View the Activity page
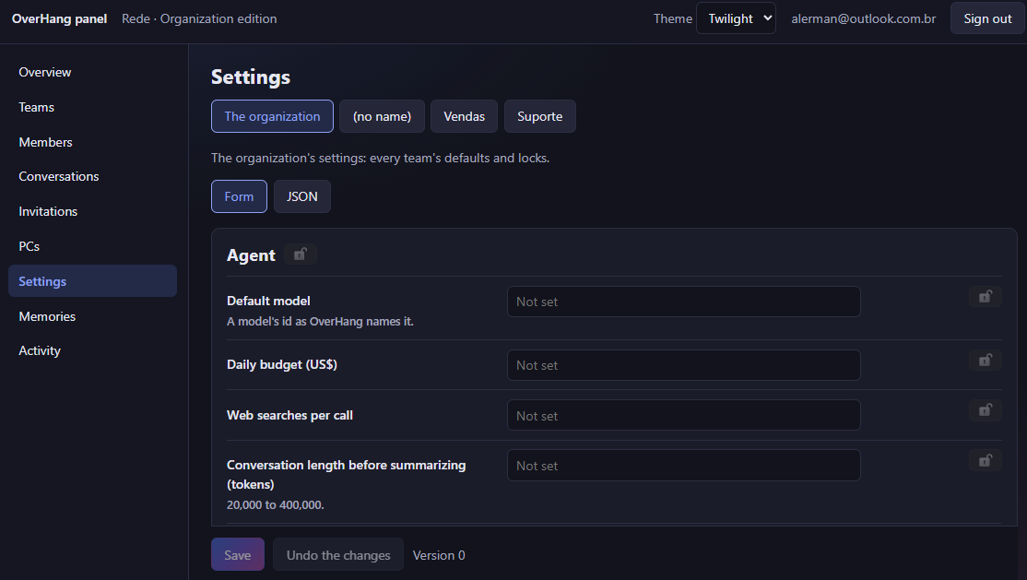Image resolution: width=1027 pixels, height=580 pixels. coord(92,350)
